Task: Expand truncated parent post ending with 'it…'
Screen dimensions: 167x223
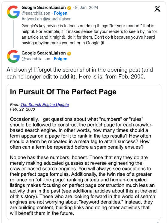Action: 89,34
